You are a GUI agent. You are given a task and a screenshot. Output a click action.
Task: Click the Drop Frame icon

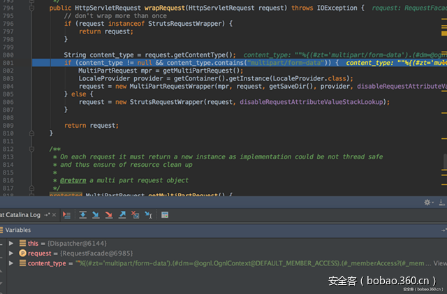pos(135,215)
